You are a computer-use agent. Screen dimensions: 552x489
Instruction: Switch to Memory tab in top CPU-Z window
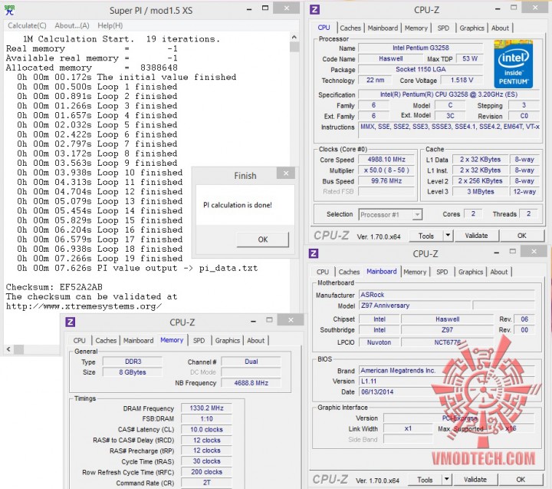point(416,28)
